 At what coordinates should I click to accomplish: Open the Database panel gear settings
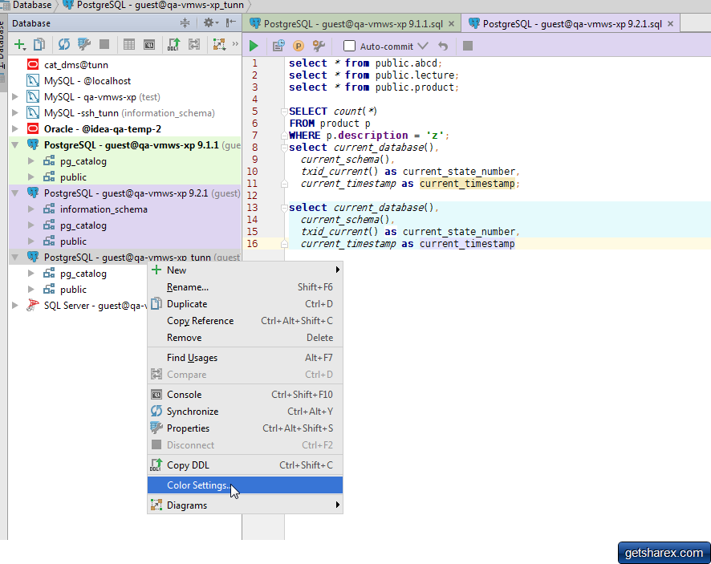210,22
